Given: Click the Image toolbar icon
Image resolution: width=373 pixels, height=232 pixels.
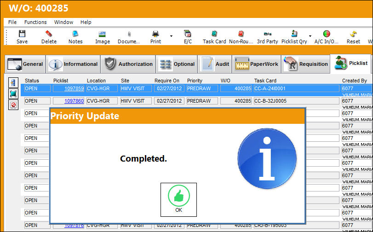Looking at the screenshot, I should coord(102,34).
